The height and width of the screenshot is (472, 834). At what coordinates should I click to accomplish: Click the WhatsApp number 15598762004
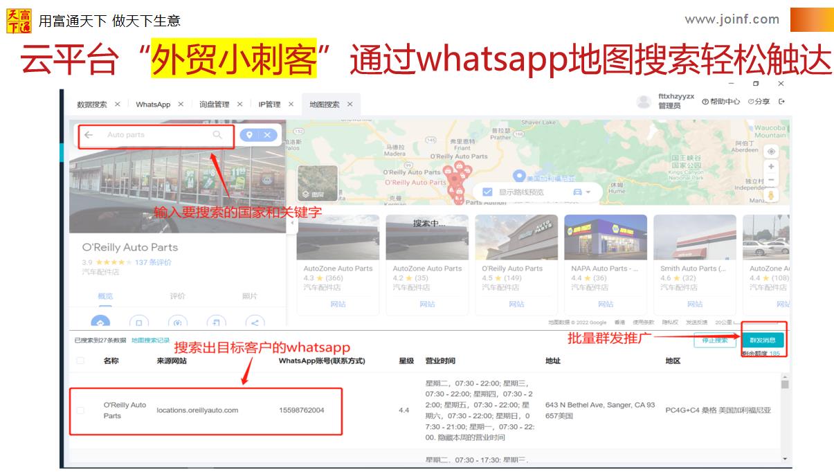[x=301, y=410]
